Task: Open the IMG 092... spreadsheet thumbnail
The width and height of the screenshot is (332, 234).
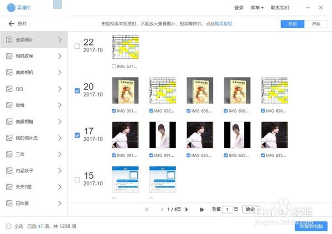Action: click(163, 90)
